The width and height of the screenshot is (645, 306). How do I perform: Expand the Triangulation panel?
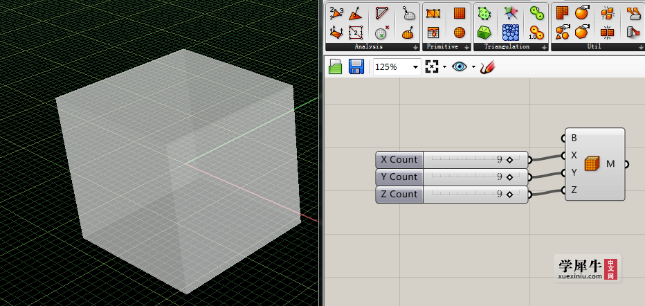544,48
